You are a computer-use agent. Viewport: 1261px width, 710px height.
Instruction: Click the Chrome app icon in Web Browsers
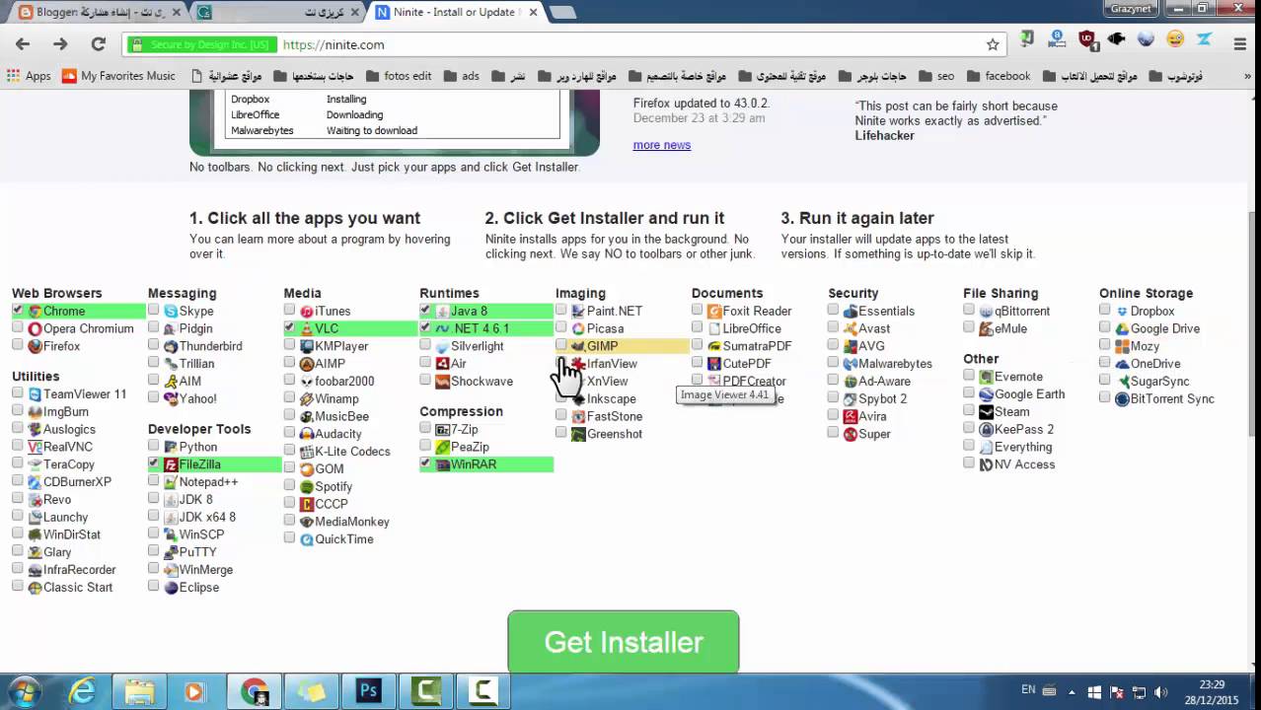36,311
